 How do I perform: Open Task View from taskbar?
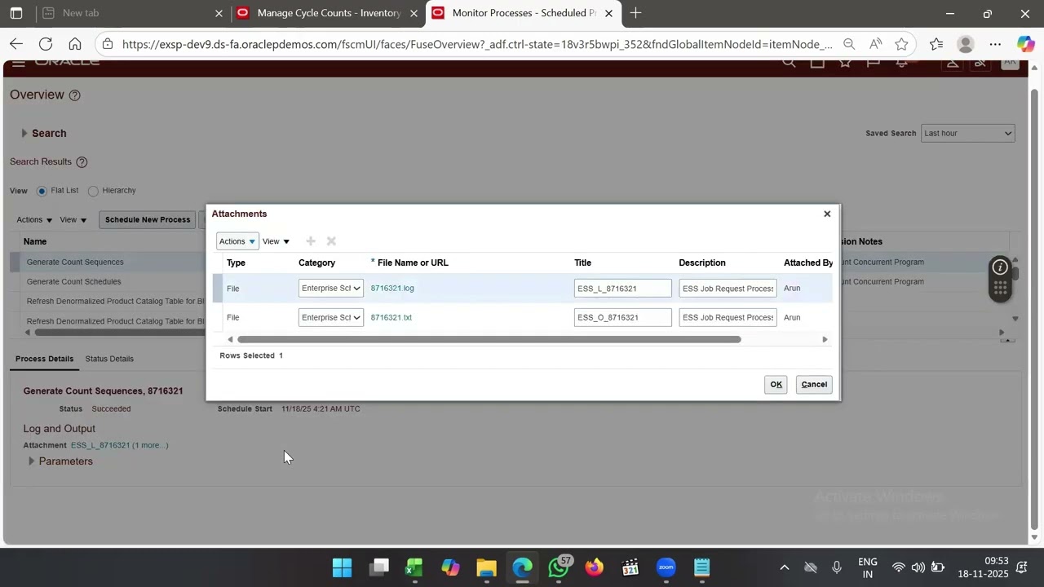(379, 567)
